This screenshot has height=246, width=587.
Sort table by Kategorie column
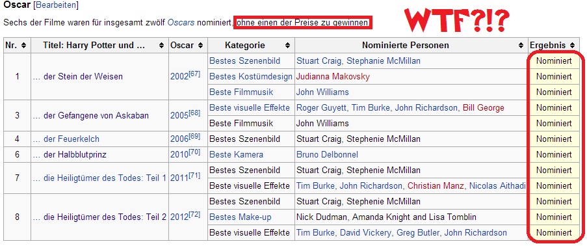[287, 46]
